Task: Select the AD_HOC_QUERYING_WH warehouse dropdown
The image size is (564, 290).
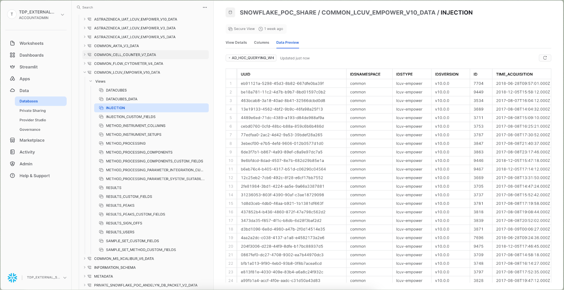Action: click(251, 58)
